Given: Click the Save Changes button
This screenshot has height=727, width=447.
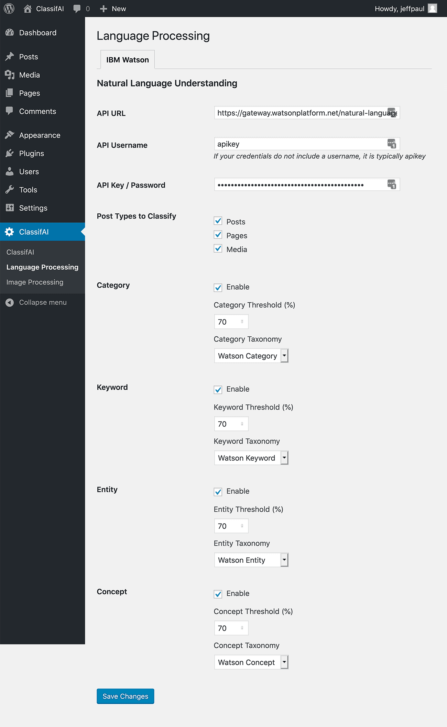Looking at the screenshot, I should click(126, 696).
